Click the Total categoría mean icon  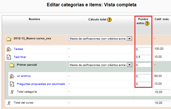(x=12, y=92)
